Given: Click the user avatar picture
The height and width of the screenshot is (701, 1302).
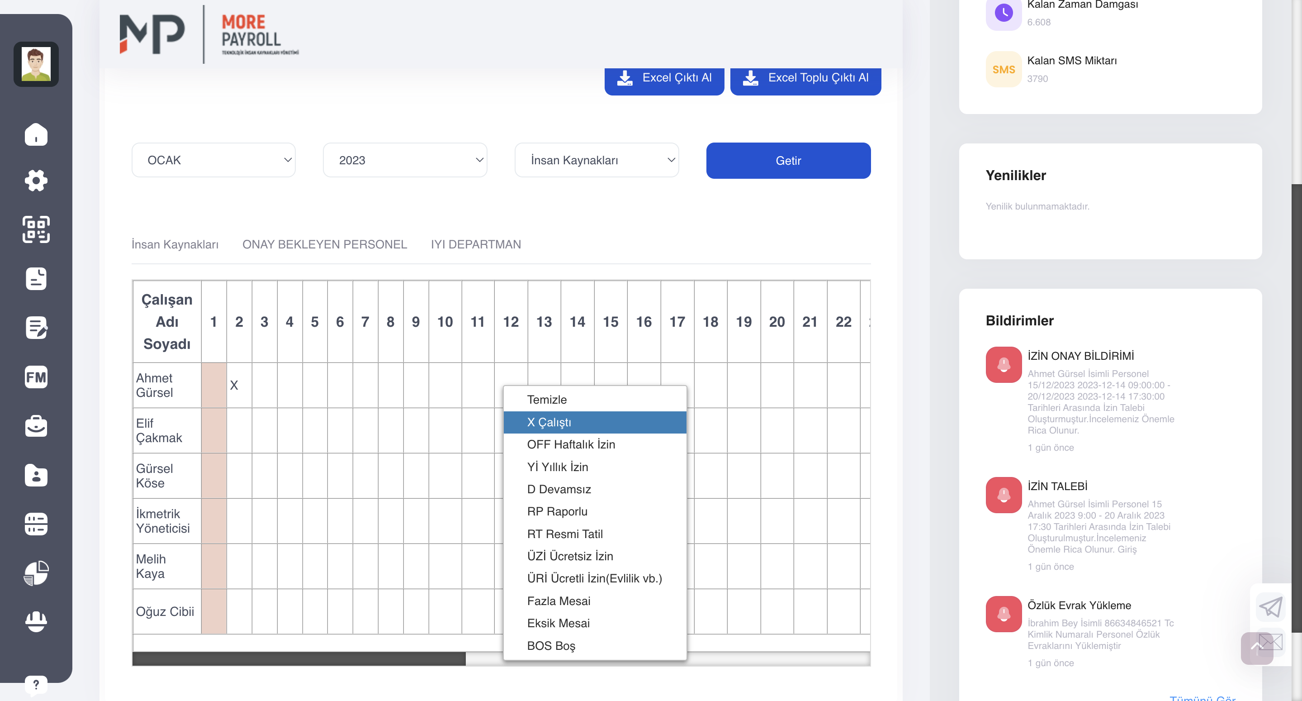Looking at the screenshot, I should tap(36, 64).
